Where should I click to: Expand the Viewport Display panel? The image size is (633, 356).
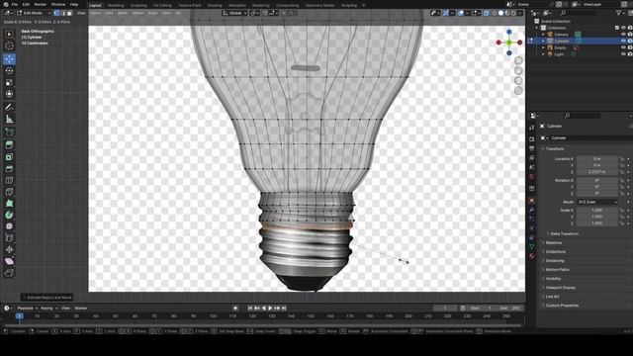click(x=561, y=288)
